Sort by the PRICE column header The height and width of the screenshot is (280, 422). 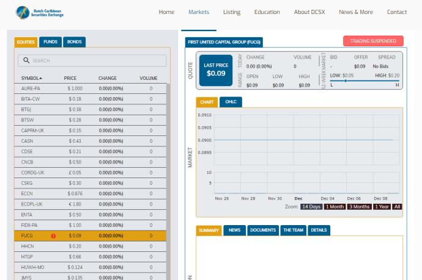point(70,78)
